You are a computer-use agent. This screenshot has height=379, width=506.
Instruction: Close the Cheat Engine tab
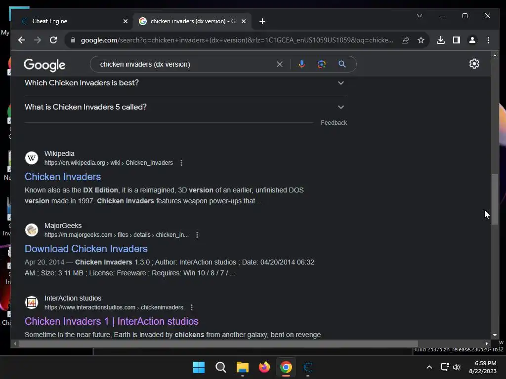pyautogui.click(x=126, y=21)
